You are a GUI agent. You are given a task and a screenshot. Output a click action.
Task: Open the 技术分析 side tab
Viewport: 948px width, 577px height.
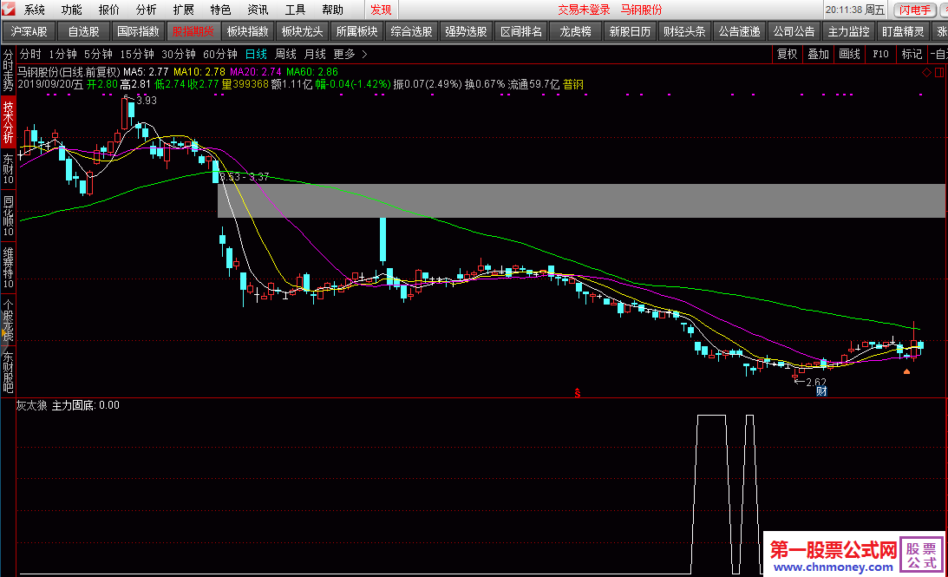point(8,121)
